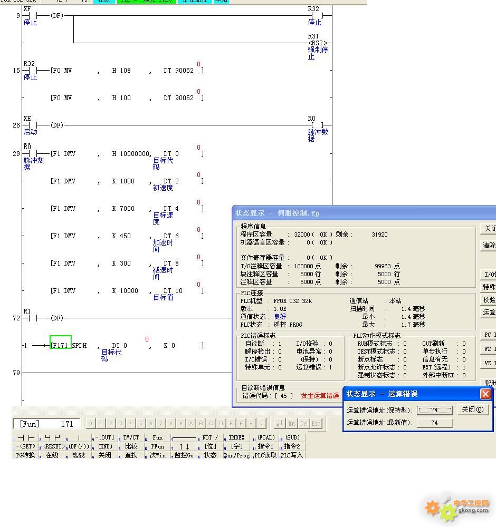The width and height of the screenshot is (496, 527).
Task: Insert an (END) instruction
Action: coord(104,446)
